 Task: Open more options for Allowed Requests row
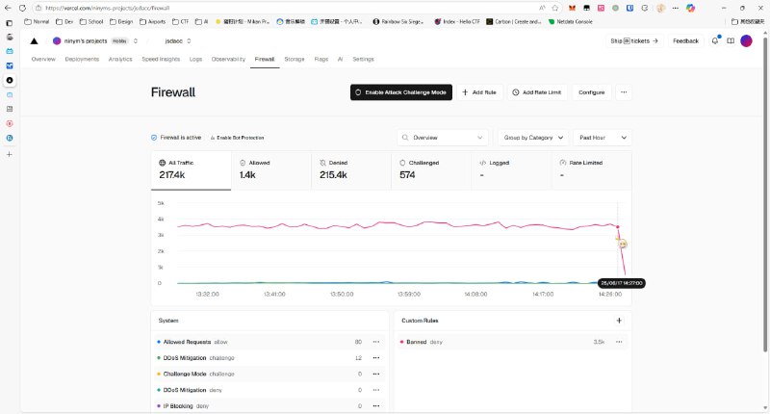376,342
